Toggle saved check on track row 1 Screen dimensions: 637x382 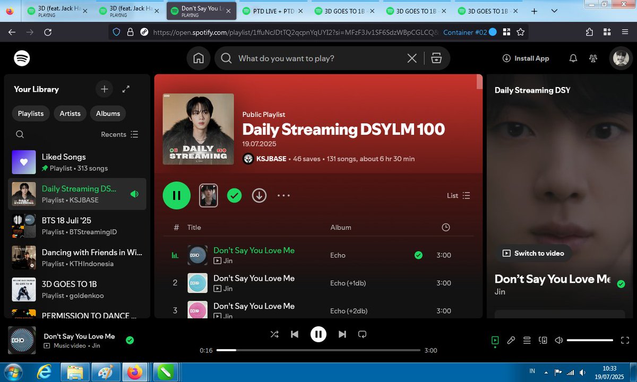coord(418,255)
